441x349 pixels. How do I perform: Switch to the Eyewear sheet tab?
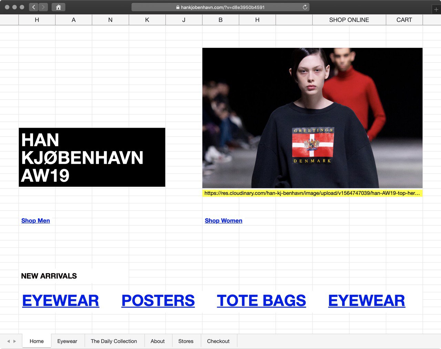(x=67, y=341)
